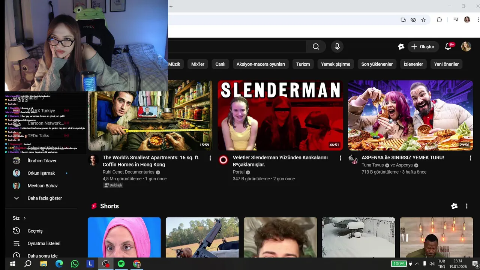Bookmark this page with the star icon

click(423, 20)
